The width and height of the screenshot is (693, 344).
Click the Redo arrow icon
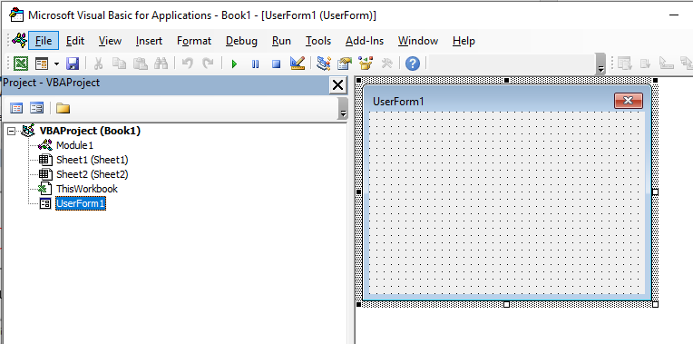coord(208,64)
